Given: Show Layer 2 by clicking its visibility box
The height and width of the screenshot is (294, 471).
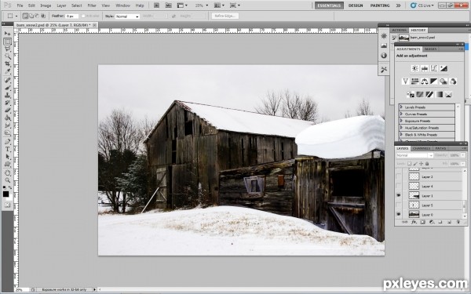Looking at the screenshot, I should click(x=399, y=176).
